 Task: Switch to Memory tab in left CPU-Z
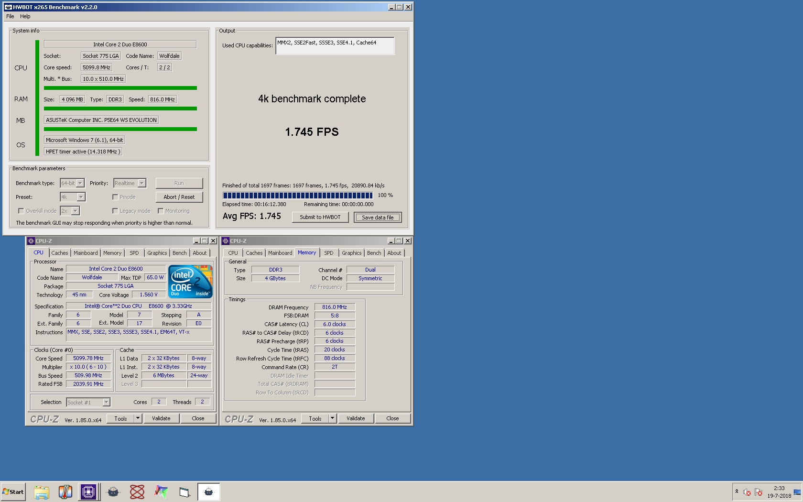coord(112,253)
